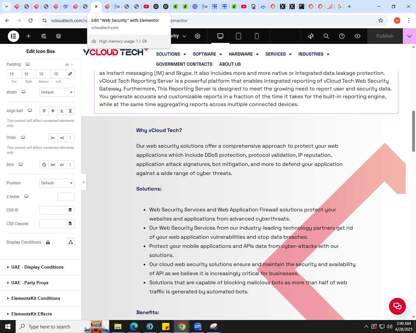The height and width of the screenshot is (333, 416).
Task: Reload the page in Chrome
Action: tap(31, 20)
